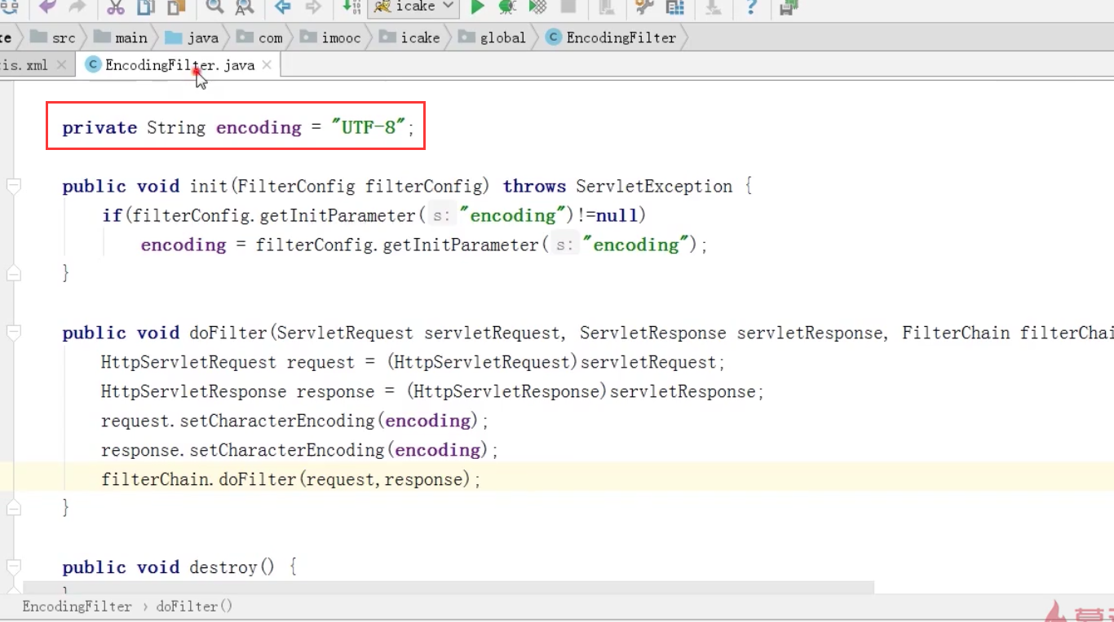Click the HttpServletRequest request declaration

click(x=413, y=362)
